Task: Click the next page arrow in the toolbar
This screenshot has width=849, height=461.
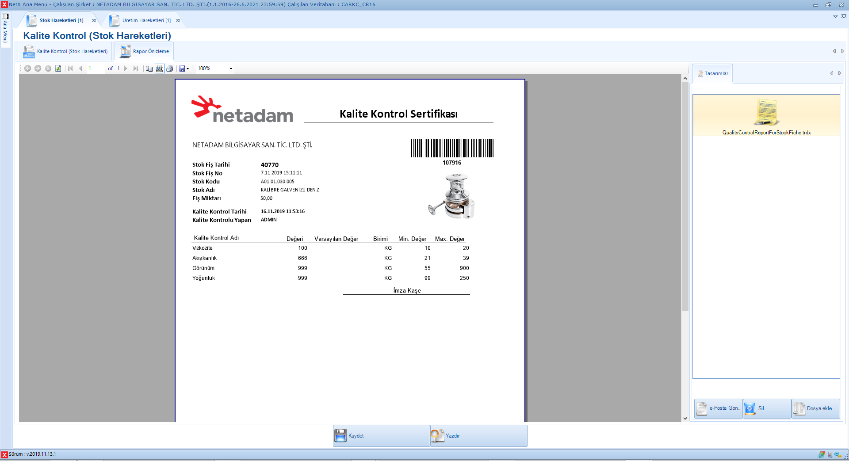Action: pyautogui.click(x=126, y=69)
